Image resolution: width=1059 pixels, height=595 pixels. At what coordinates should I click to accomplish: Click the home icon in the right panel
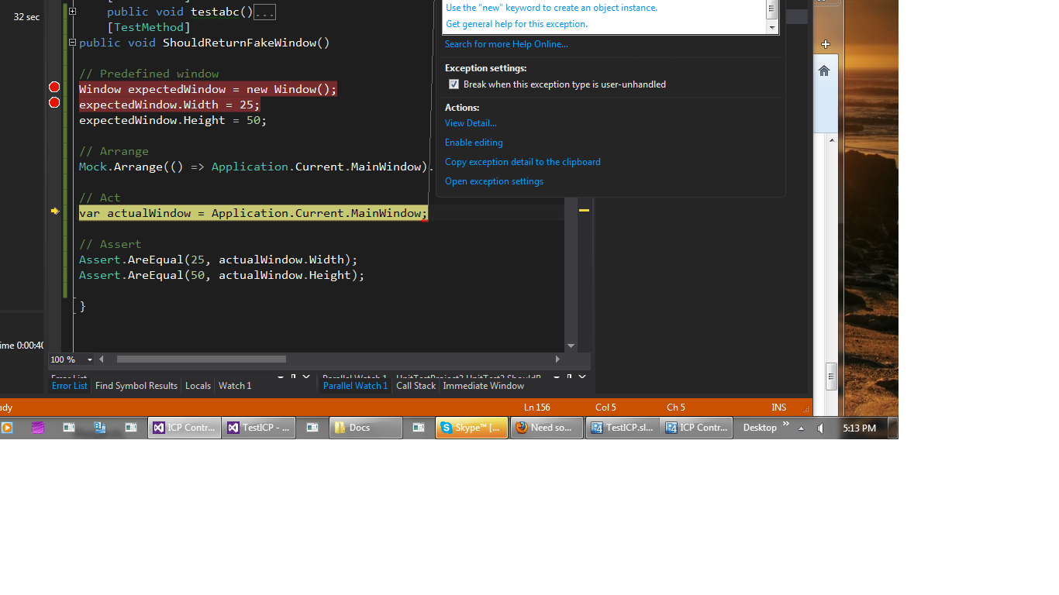click(823, 71)
